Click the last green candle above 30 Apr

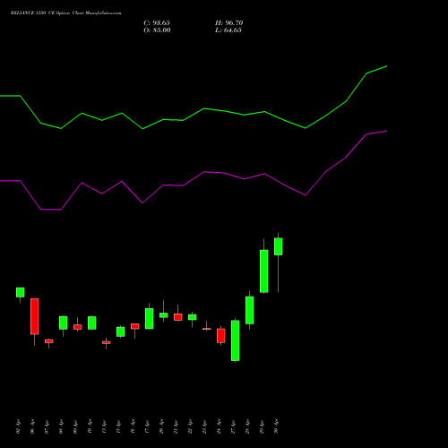[279, 246]
